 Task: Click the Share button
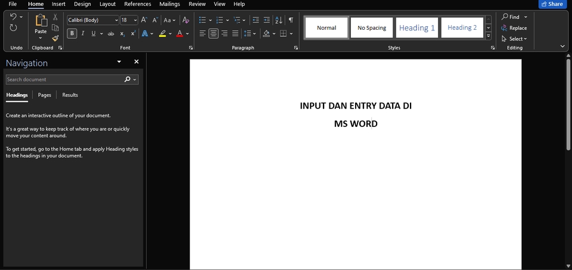click(x=552, y=4)
